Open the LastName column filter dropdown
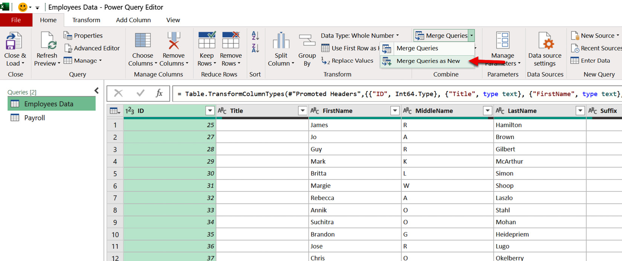Viewport: 622px width, 261px height. (x=580, y=111)
